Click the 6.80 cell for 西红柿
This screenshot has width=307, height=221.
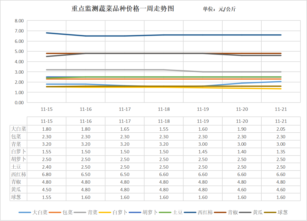click(46, 174)
